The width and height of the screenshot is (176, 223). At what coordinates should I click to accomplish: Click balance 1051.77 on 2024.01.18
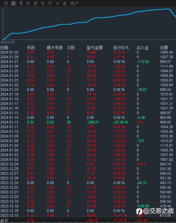coord(166,99)
